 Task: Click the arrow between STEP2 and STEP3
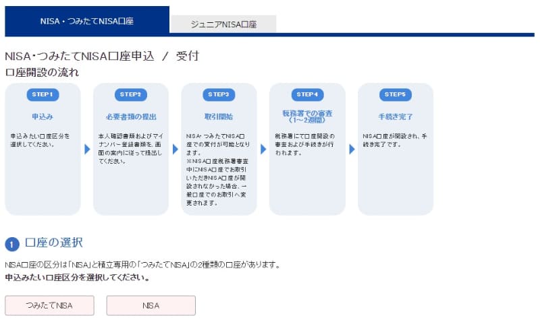(175, 149)
